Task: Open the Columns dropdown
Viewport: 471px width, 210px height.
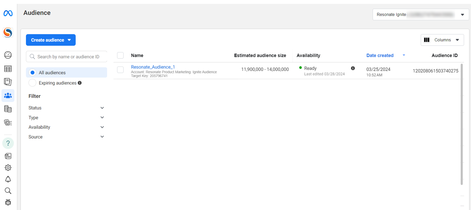Action: tap(442, 40)
